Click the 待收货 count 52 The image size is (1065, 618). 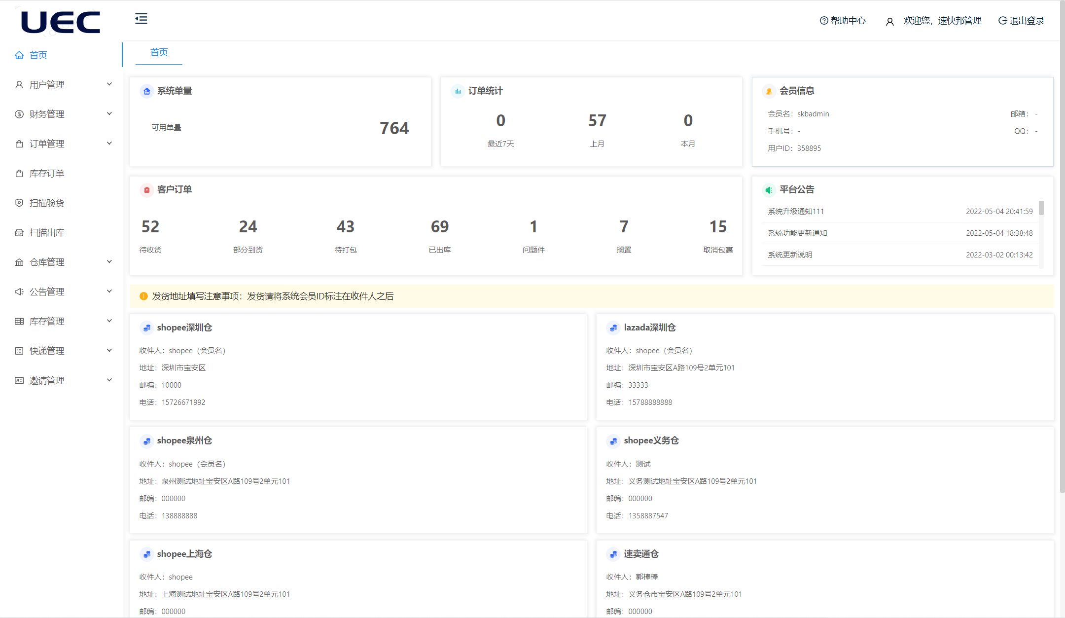[x=150, y=227]
